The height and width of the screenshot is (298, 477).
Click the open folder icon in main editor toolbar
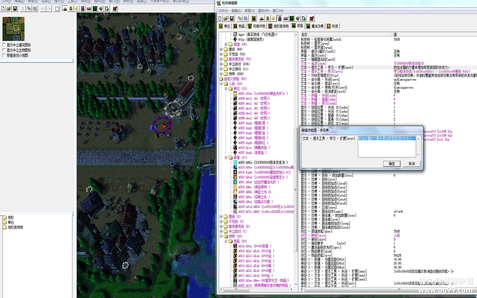pyautogui.click(x=9, y=9)
